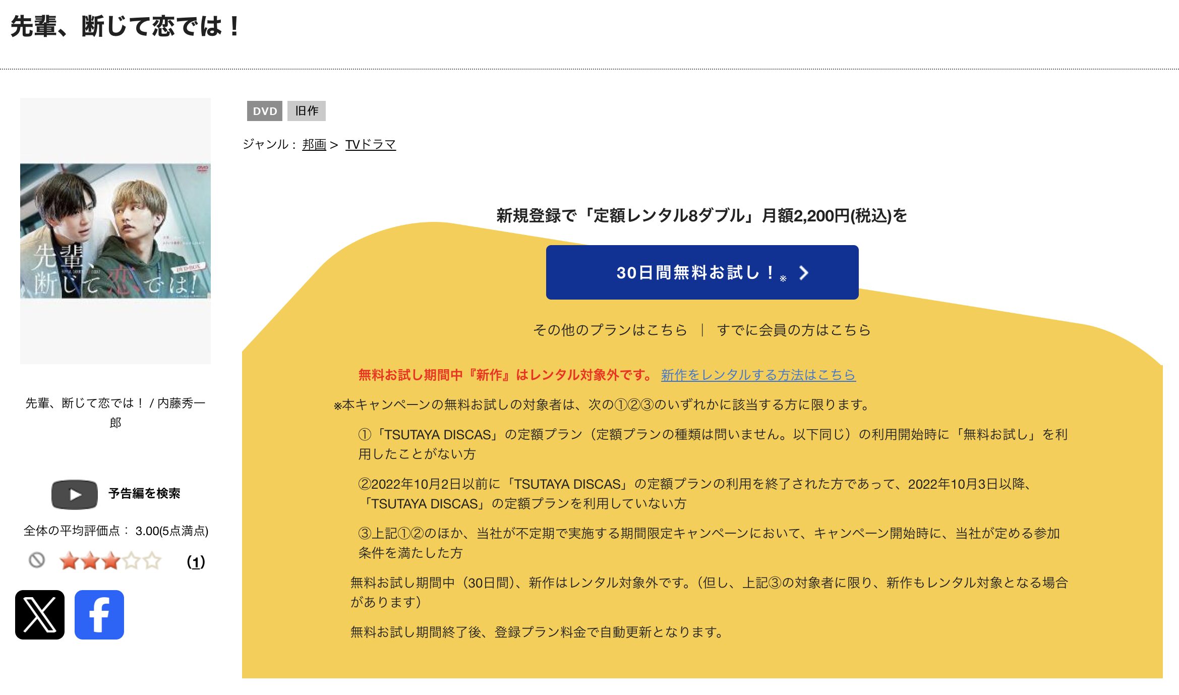Click the ジャンル： label

coord(269,145)
